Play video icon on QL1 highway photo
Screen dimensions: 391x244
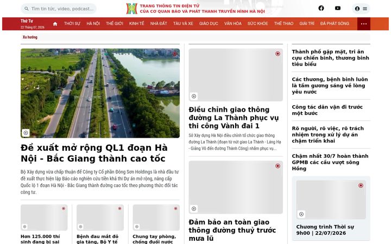pyautogui.click(x=26, y=133)
